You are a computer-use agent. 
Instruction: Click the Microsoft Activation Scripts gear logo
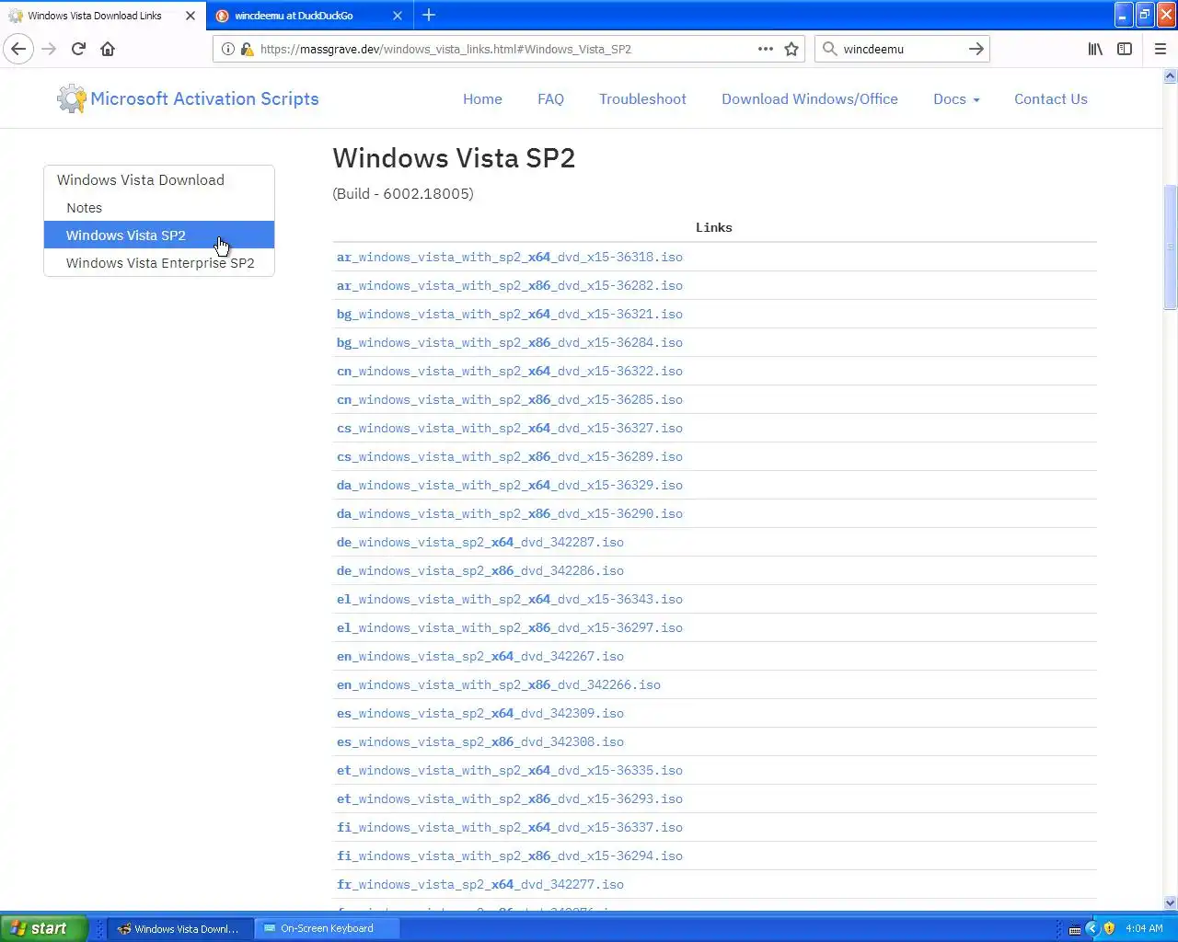pyautogui.click(x=71, y=98)
